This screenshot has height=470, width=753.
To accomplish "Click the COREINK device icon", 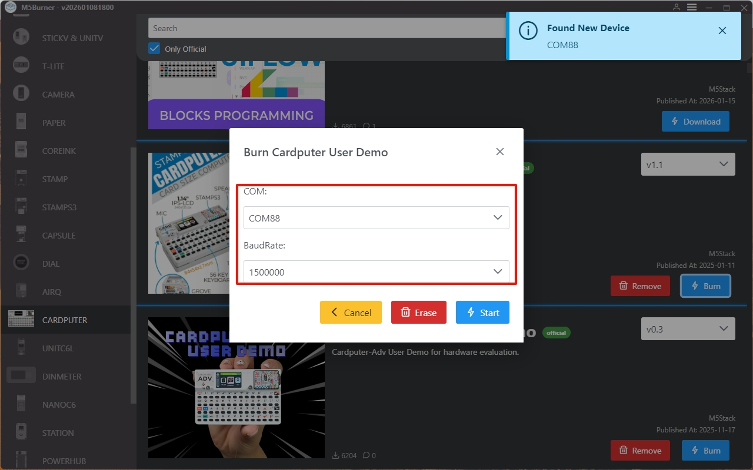I will [x=21, y=150].
